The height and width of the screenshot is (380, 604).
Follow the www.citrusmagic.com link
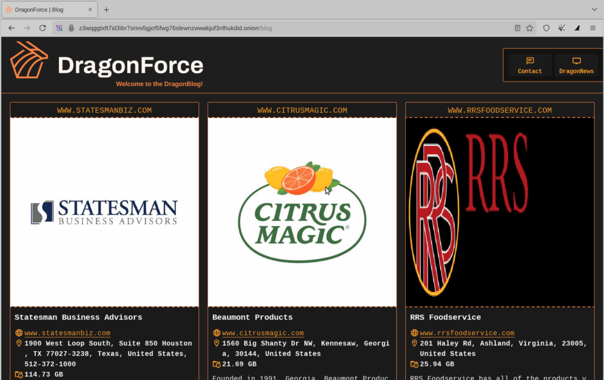[262, 333]
